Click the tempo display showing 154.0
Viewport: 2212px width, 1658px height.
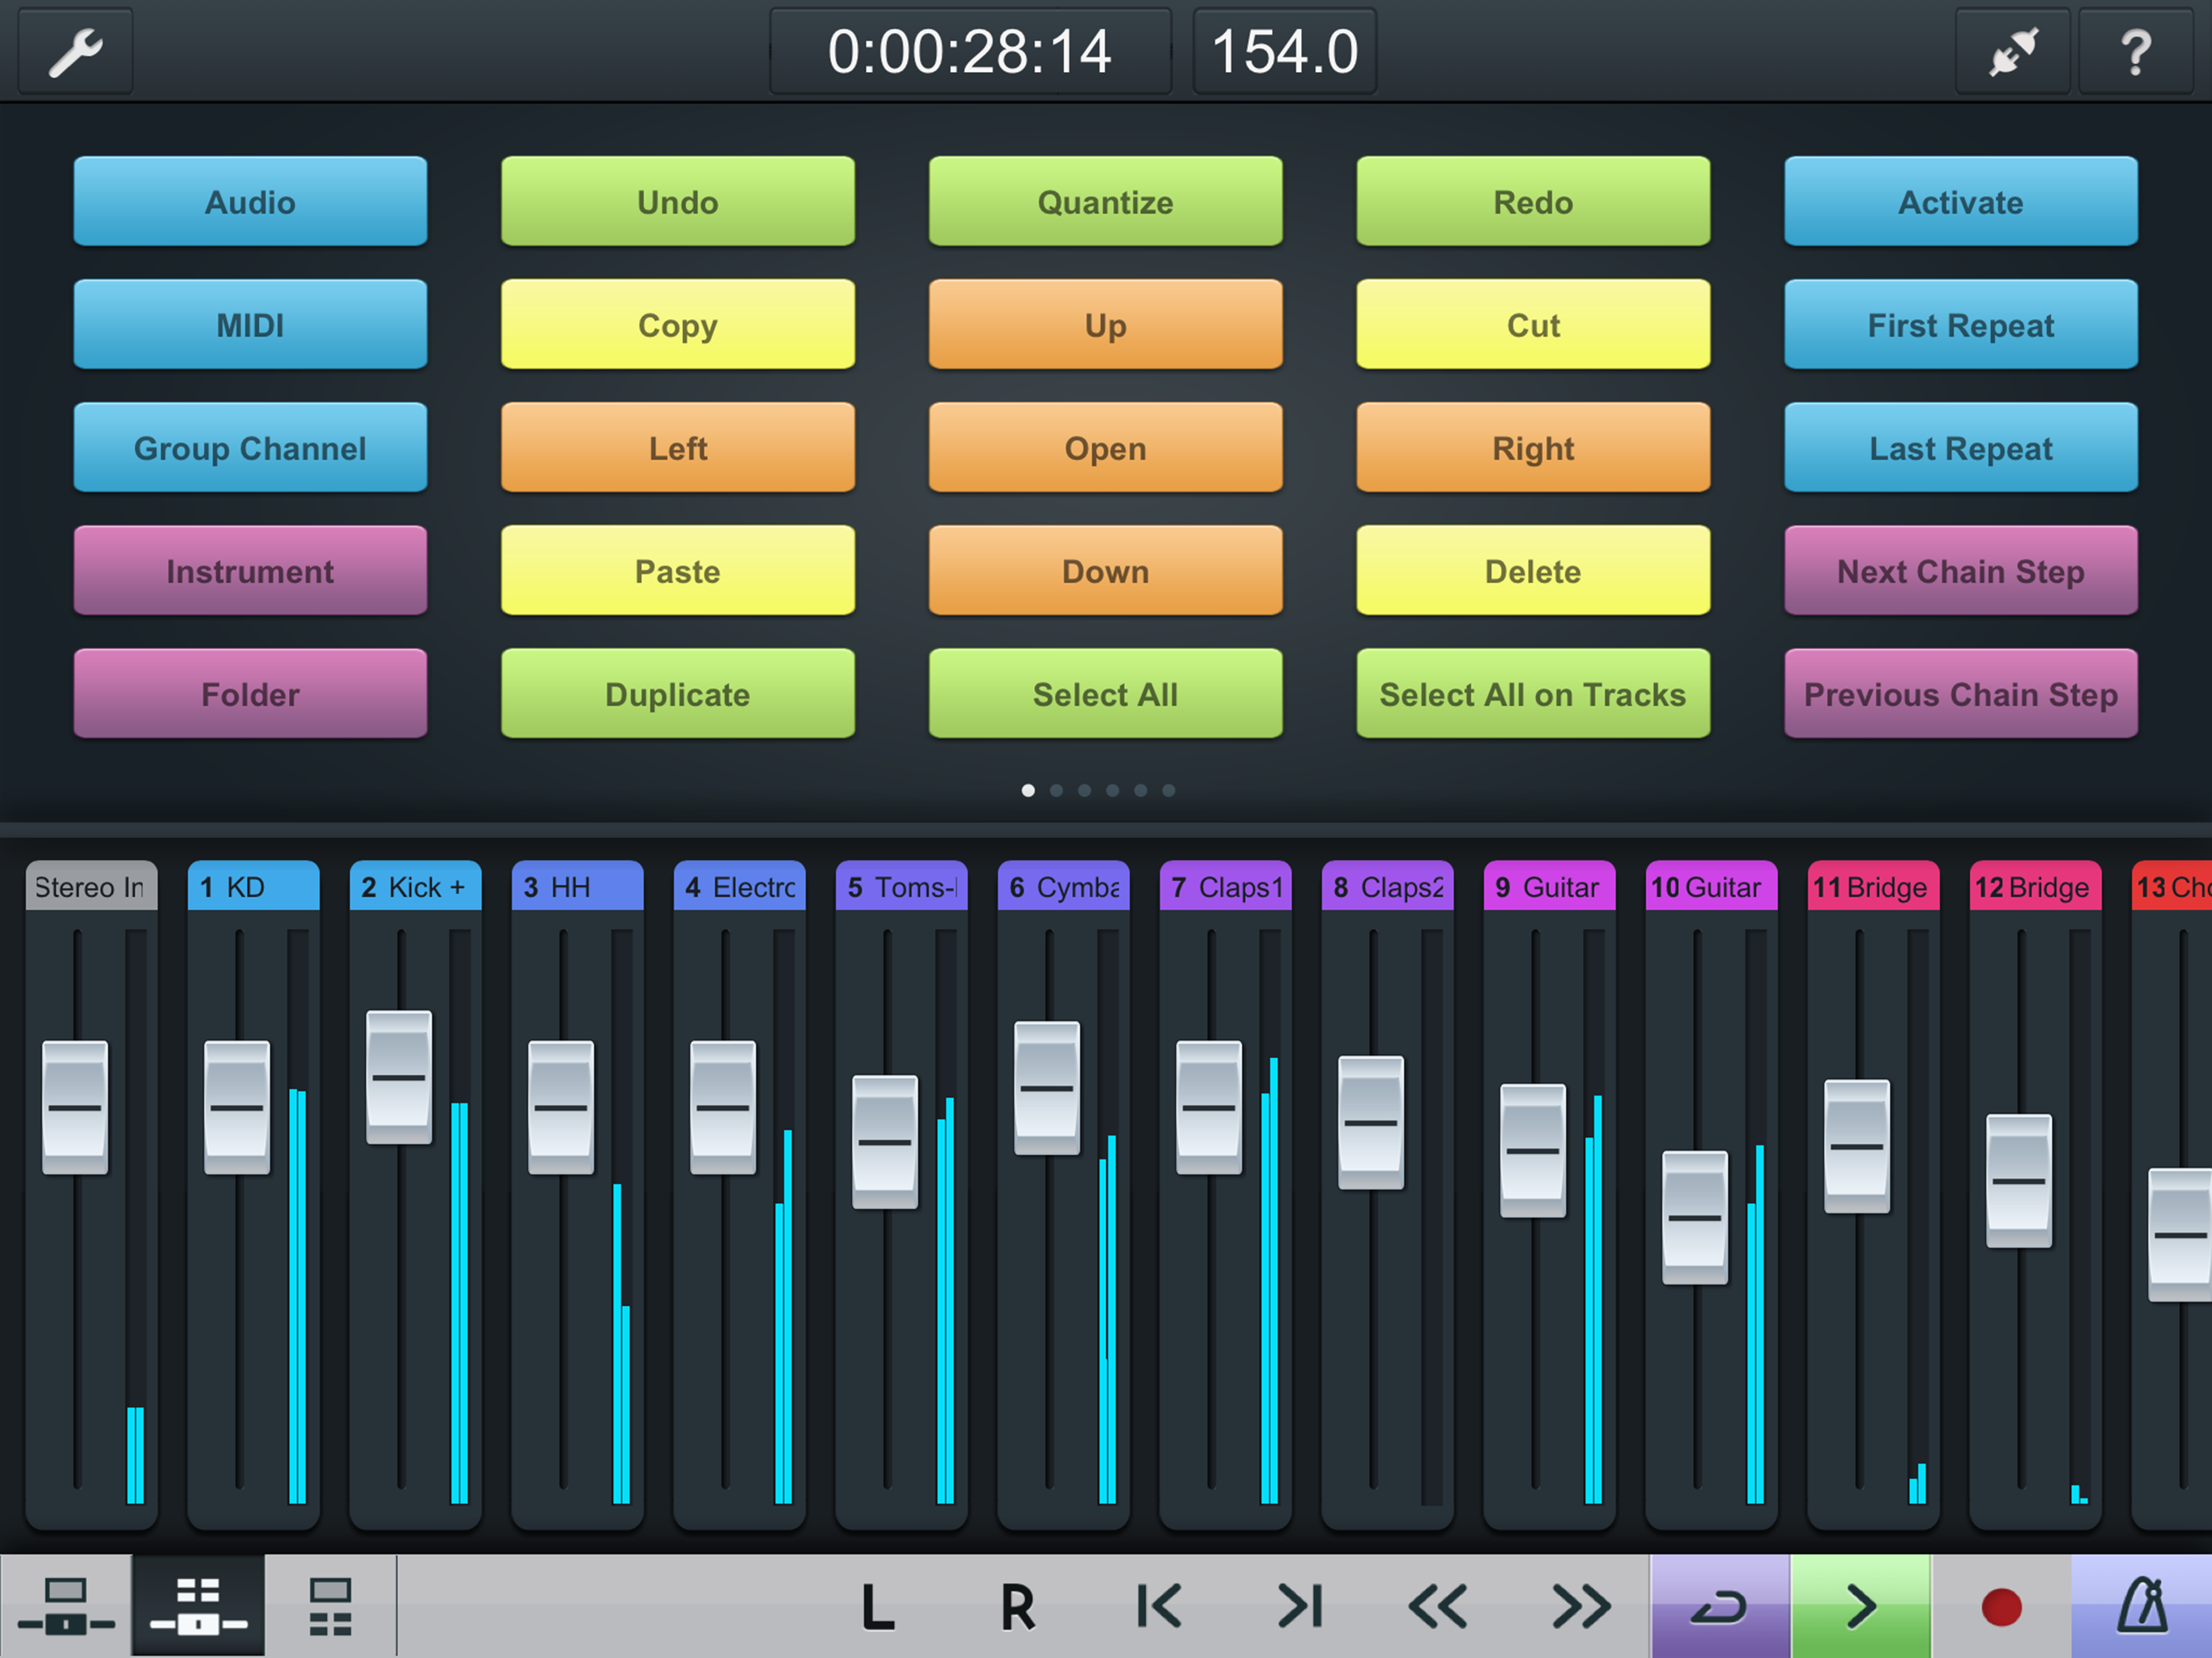point(1284,52)
